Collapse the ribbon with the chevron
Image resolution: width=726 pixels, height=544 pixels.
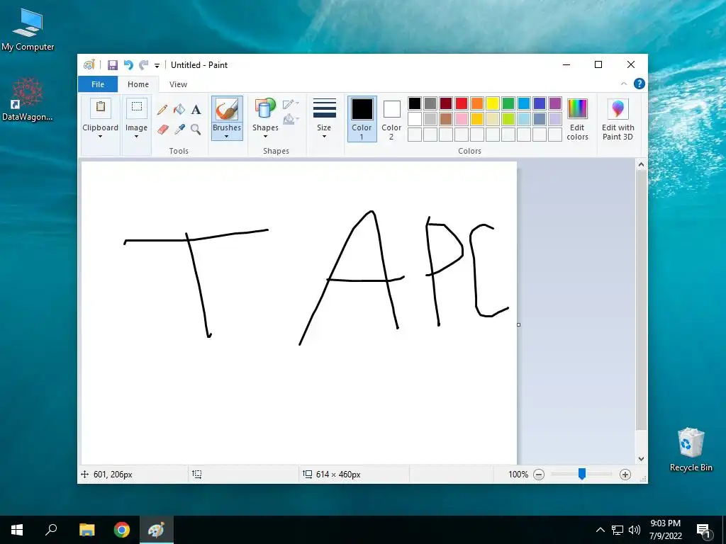point(624,84)
